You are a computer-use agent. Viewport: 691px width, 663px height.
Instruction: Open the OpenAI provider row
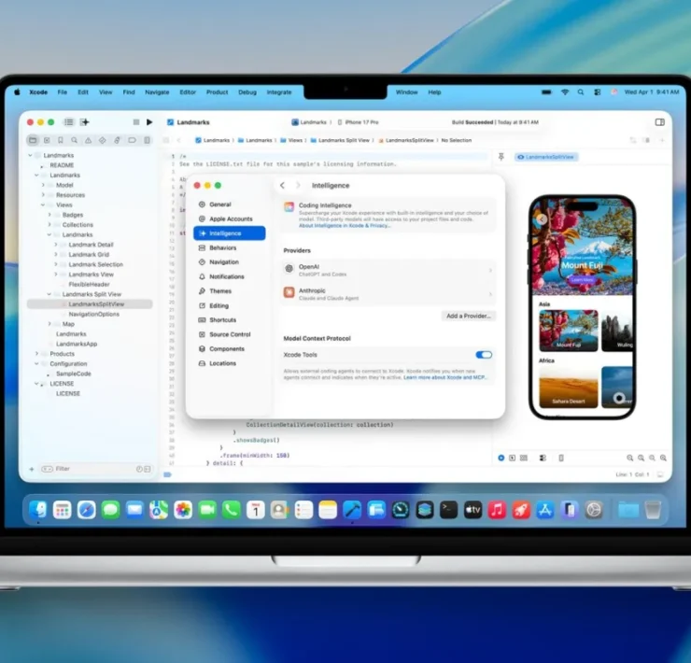[388, 270]
